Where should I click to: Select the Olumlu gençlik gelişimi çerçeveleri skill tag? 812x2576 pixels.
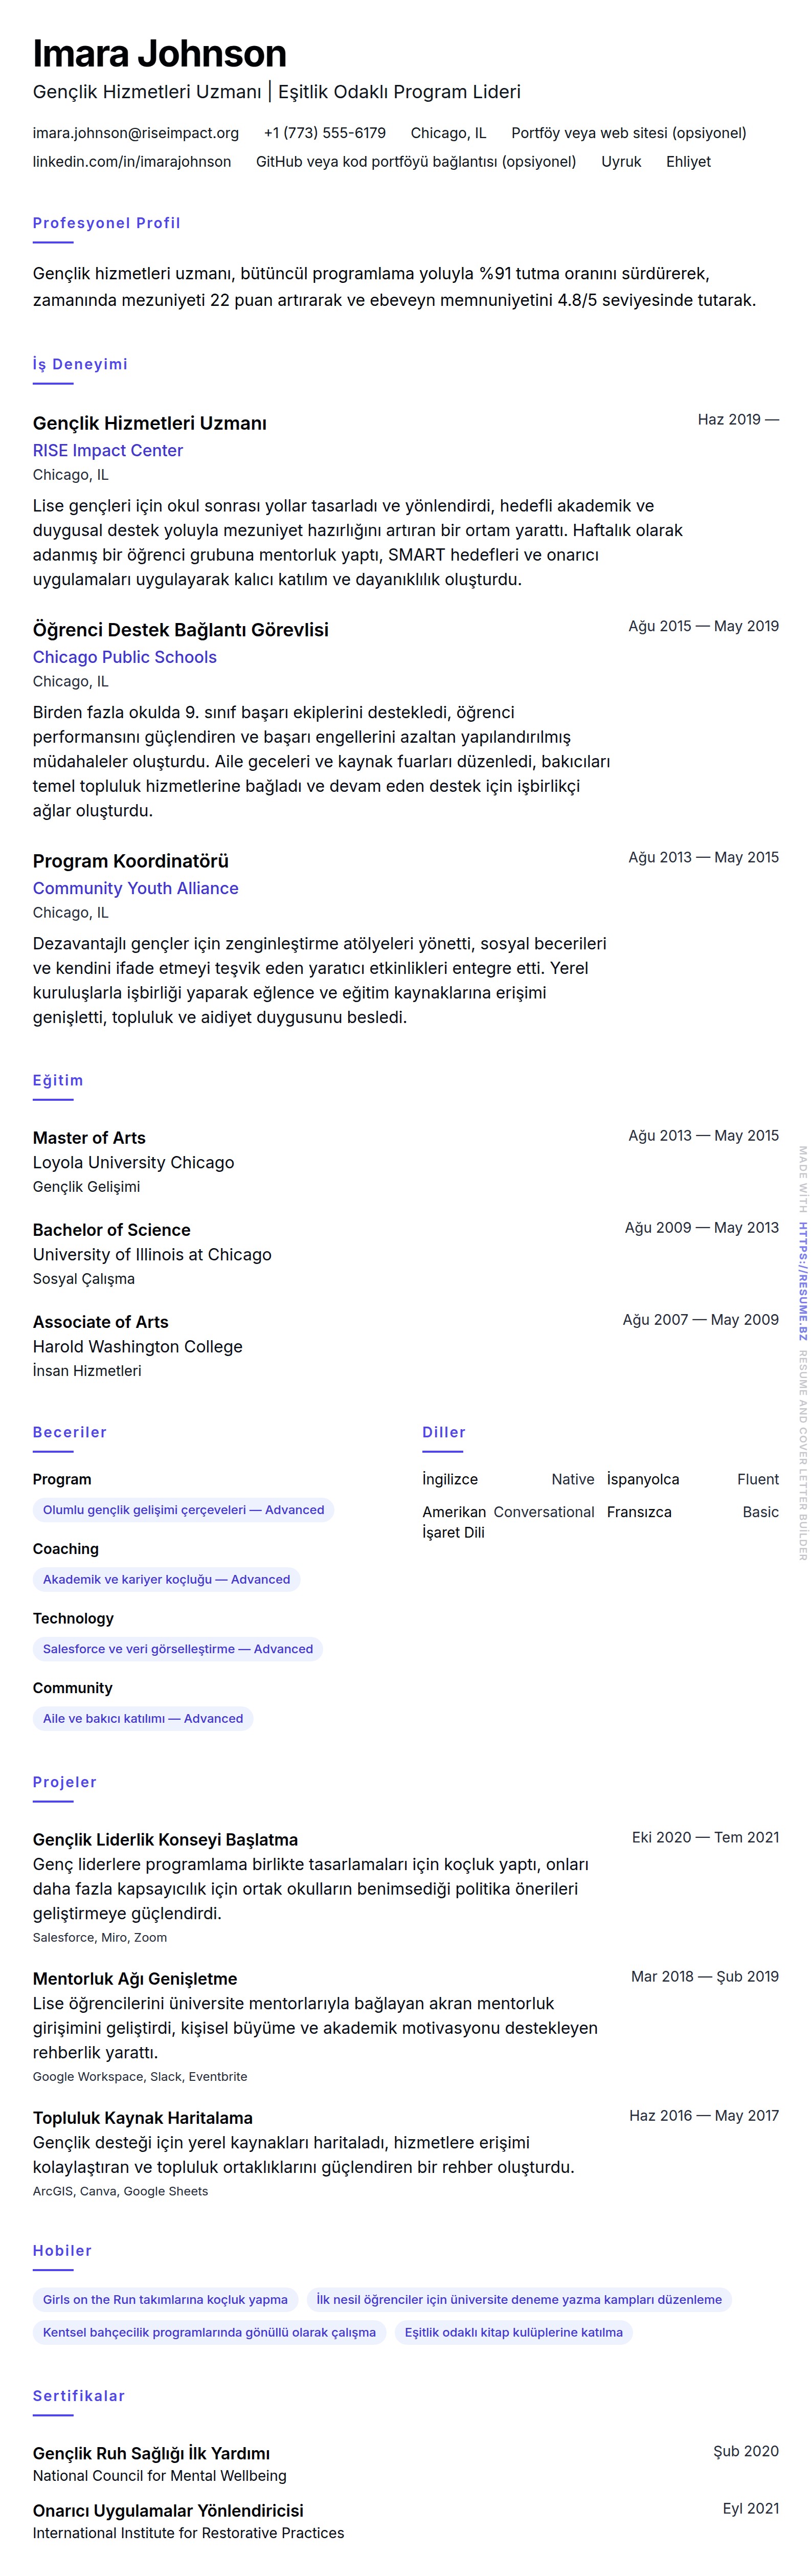coord(183,1510)
